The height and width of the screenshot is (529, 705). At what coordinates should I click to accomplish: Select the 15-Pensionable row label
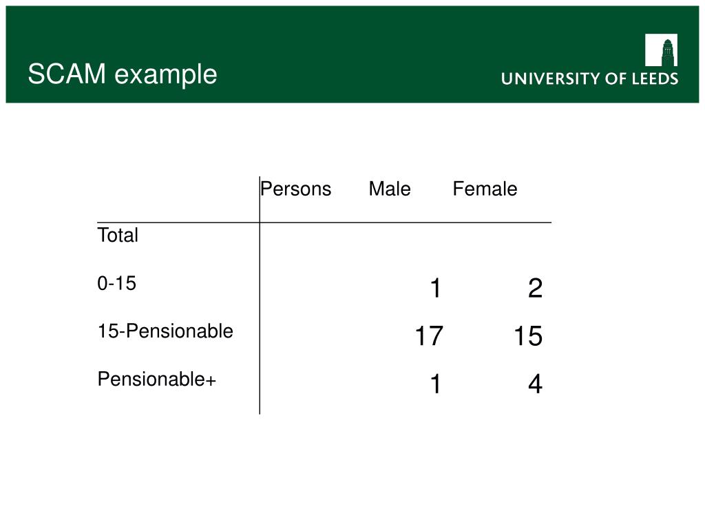[x=165, y=331]
